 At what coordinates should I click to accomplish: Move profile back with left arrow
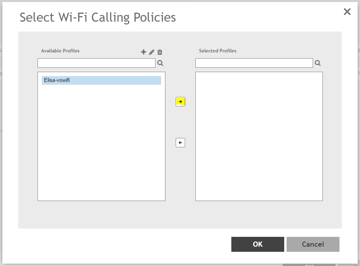pos(180,143)
